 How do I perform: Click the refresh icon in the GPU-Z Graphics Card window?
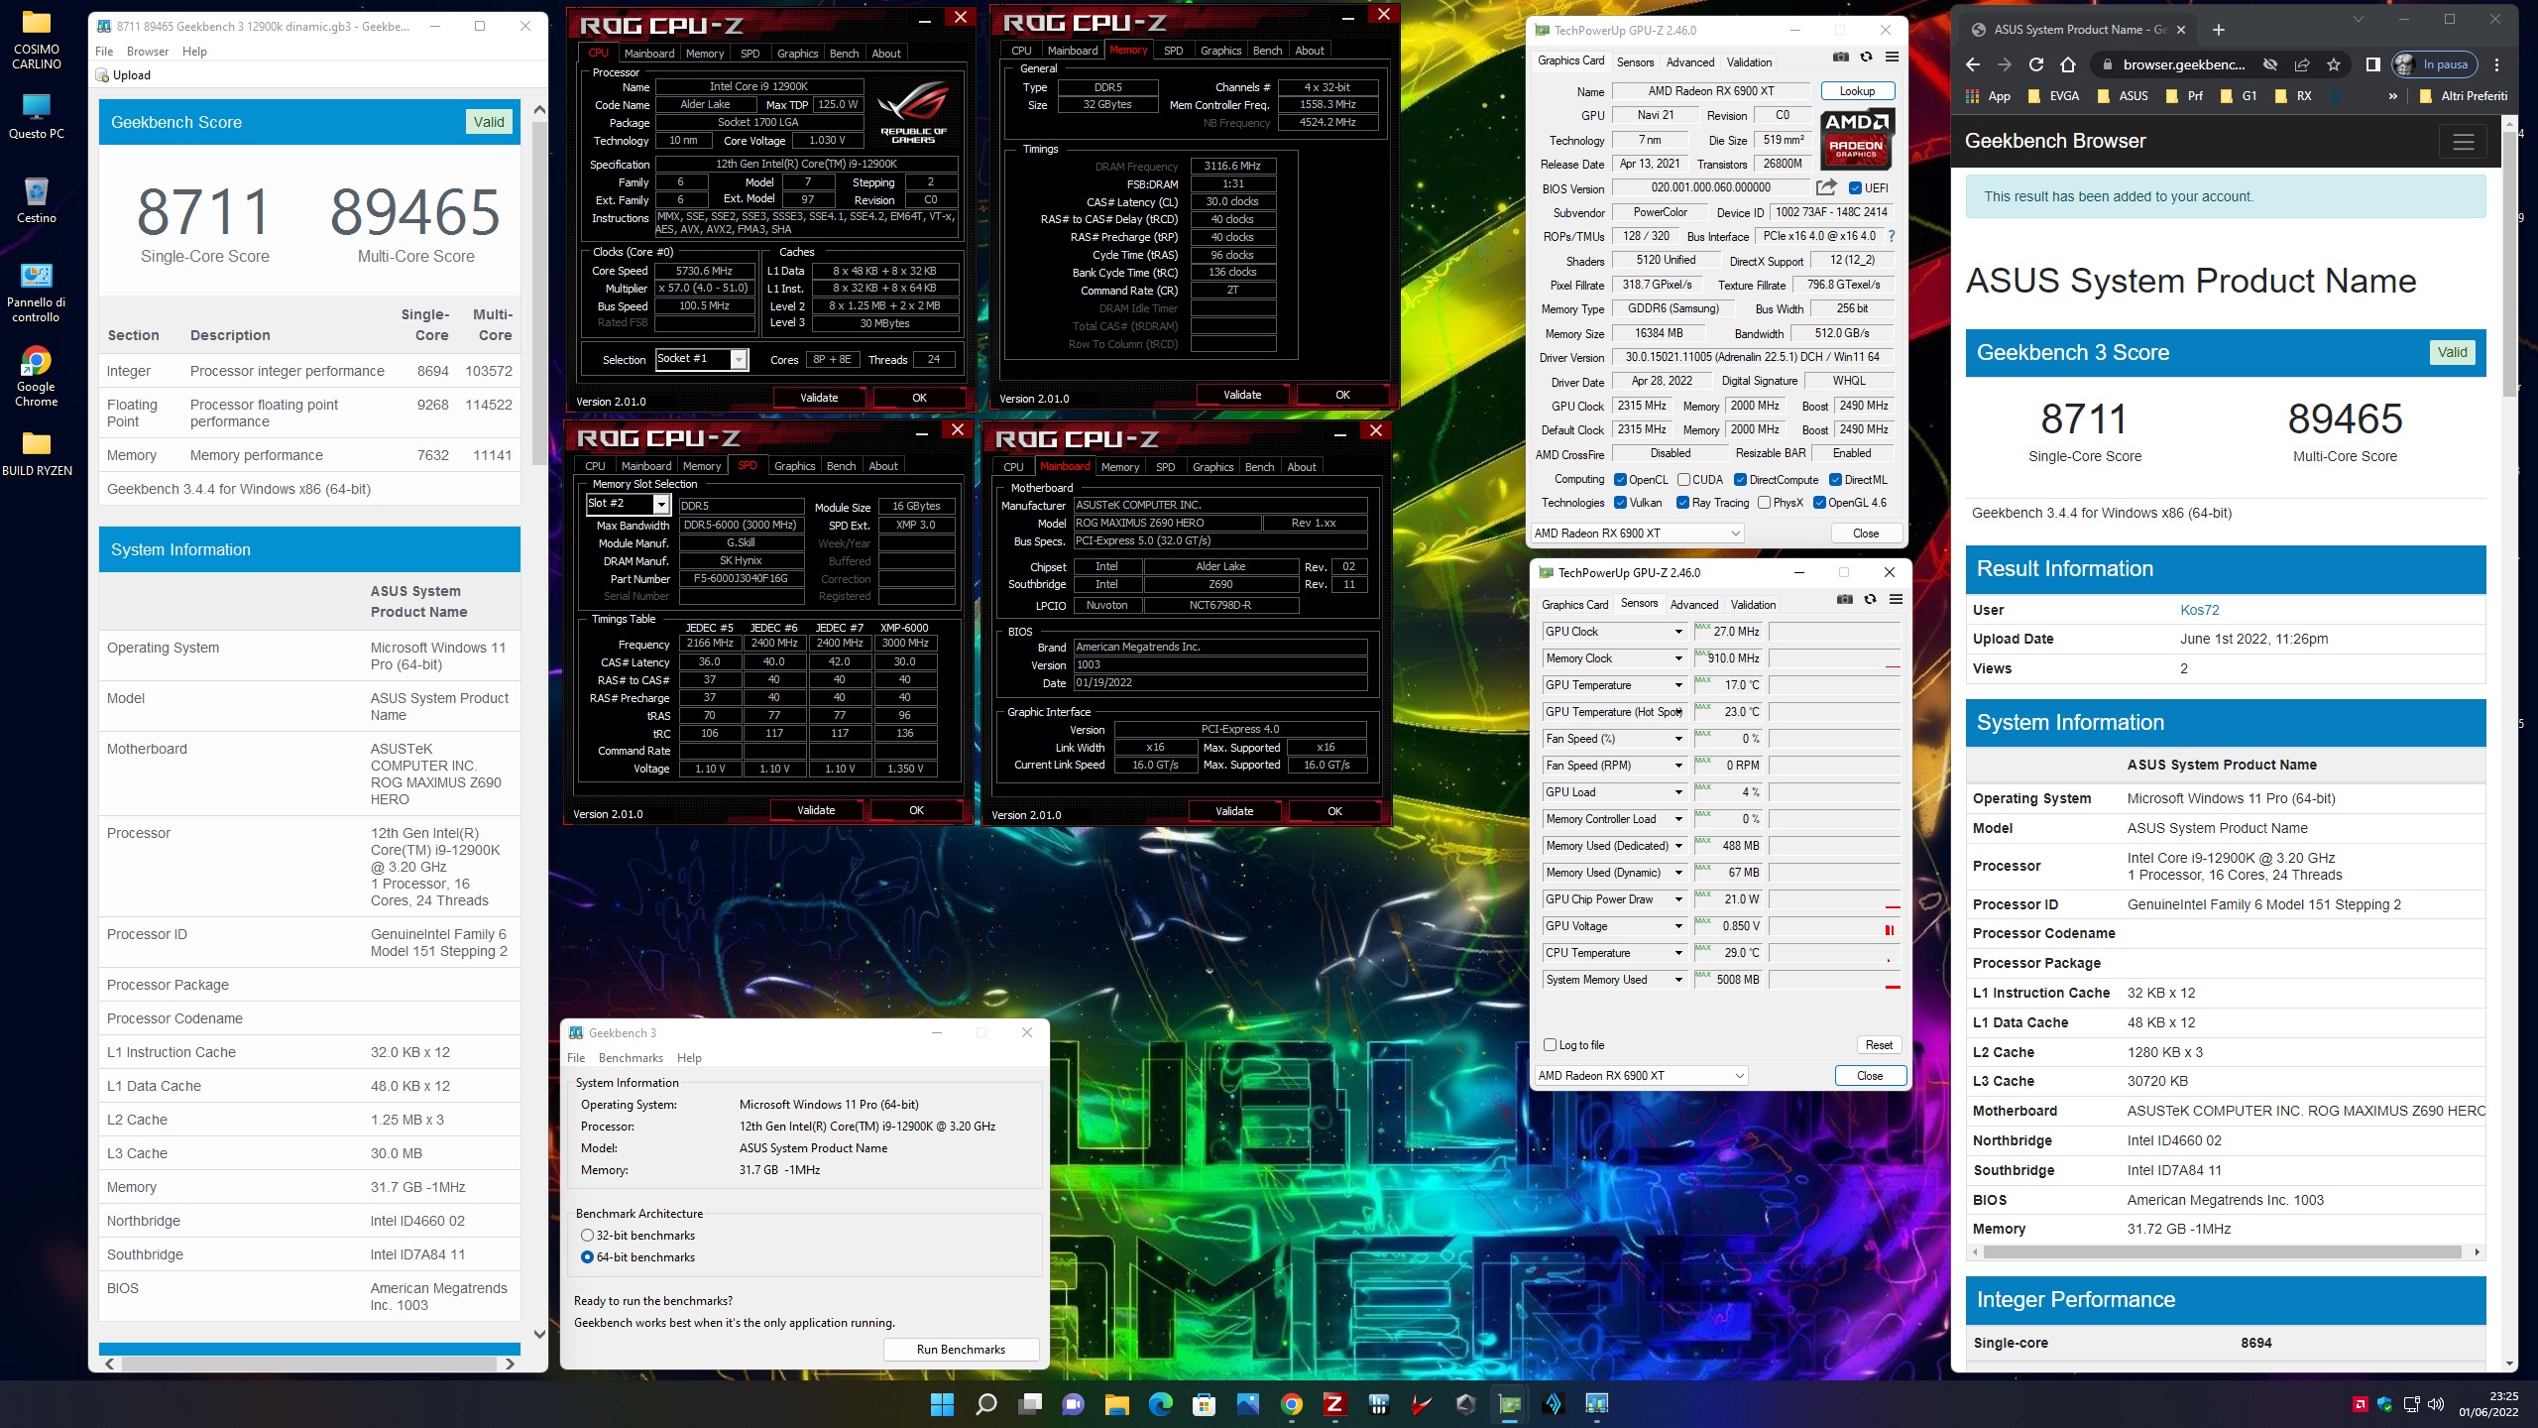coord(1866,58)
